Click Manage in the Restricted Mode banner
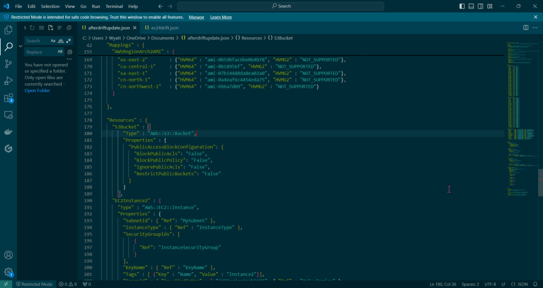This screenshot has width=543, height=288. (x=196, y=17)
